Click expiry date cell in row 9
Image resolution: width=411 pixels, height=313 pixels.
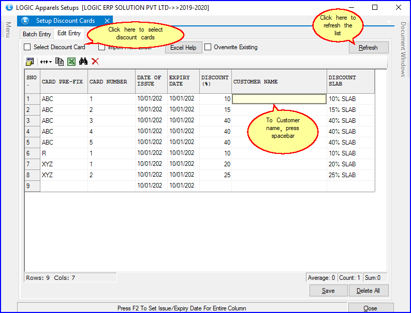[183, 186]
